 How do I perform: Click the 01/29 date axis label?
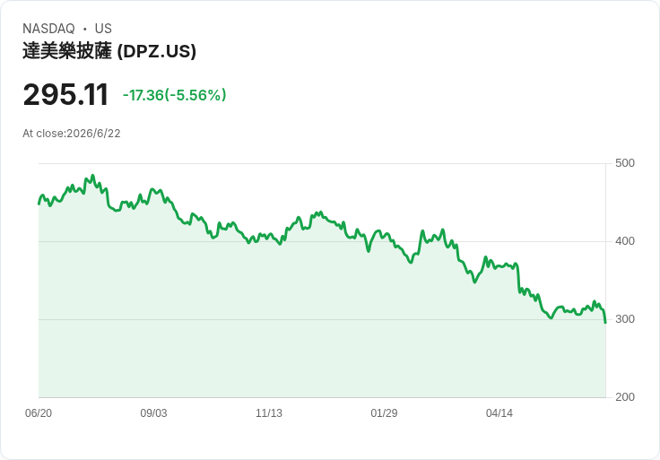[x=384, y=412]
